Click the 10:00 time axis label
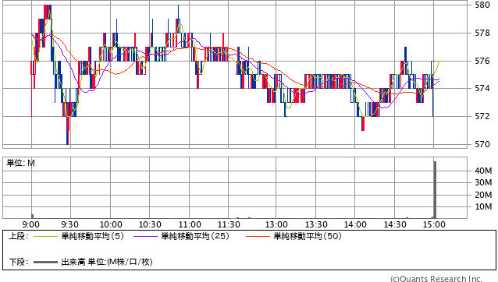This screenshot has height=282, width=498. [x=111, y=224]
